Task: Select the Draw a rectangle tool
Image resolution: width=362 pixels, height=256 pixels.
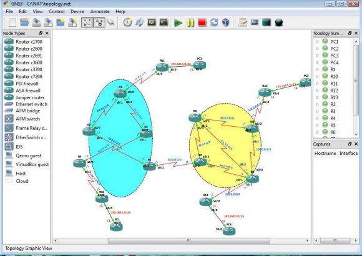Action: click(267, 22)
